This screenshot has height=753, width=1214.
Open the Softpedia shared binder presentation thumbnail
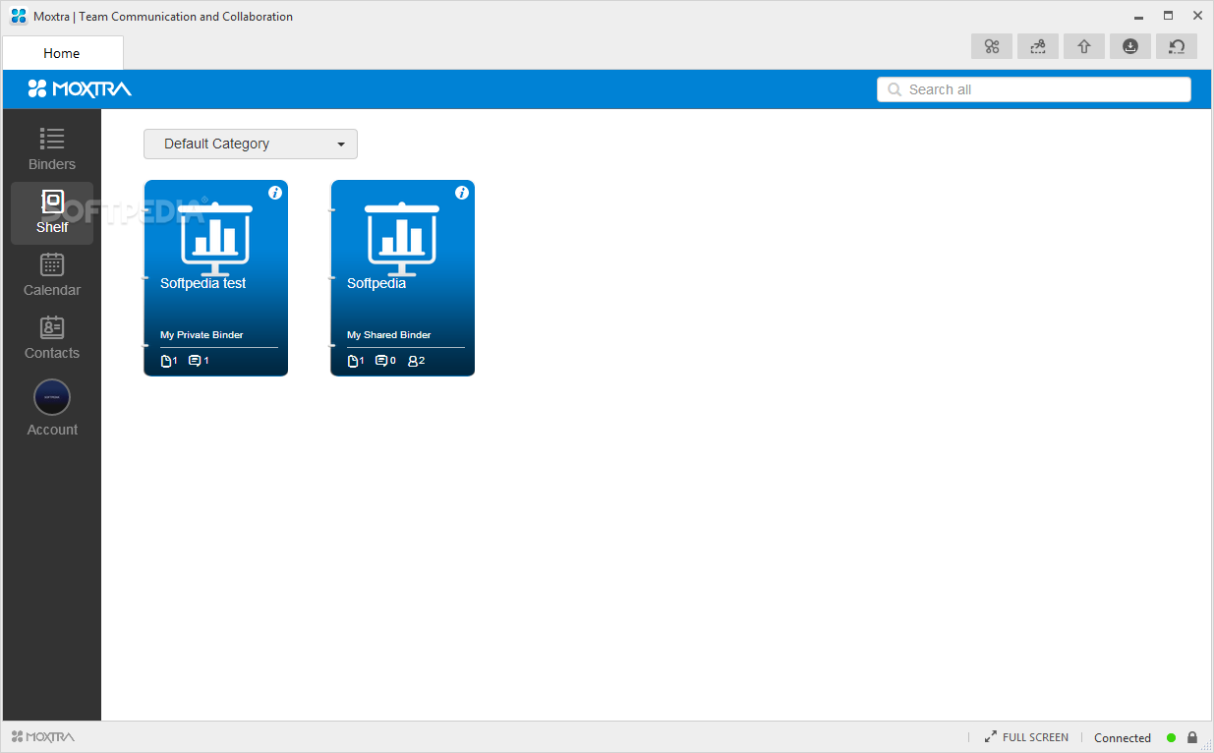point(402,239)
